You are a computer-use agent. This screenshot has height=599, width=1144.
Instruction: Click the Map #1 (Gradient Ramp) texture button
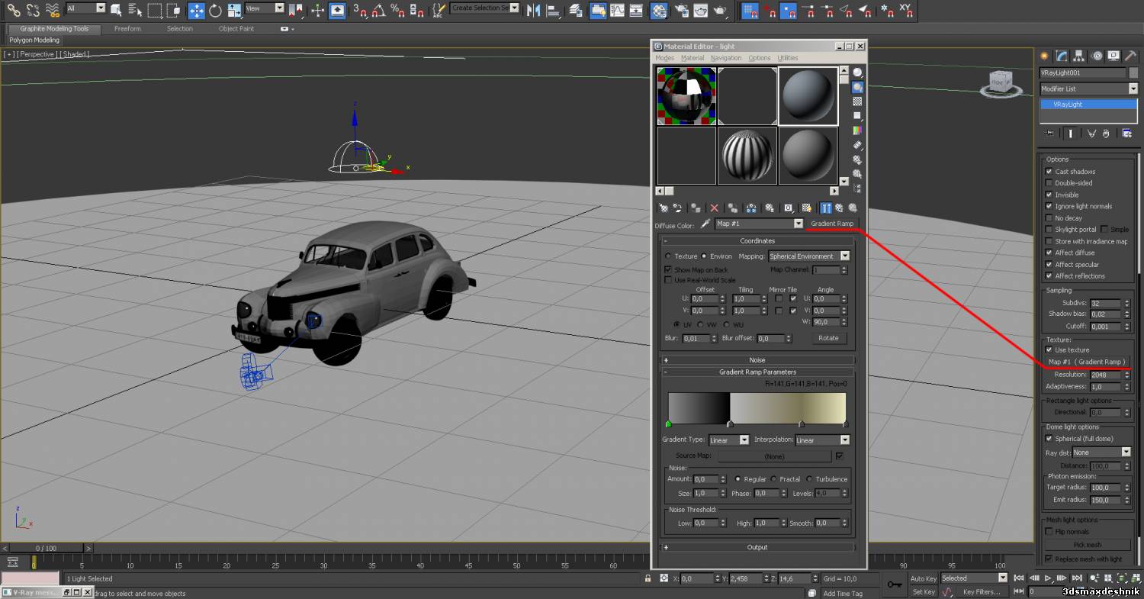click(1087, 362)
